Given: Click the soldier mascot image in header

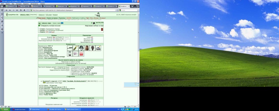Looking at the screenshot, I should point(97,15).
